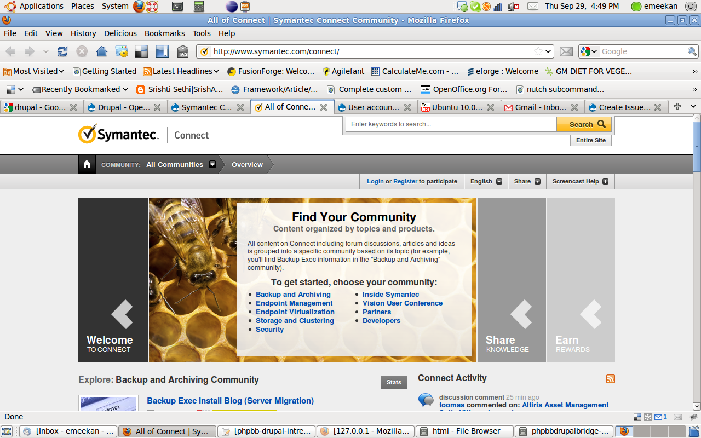The height and width of the screenshot is (438, 701).
Task: Switch to the User account tab
Action: (x=375, y=107)
